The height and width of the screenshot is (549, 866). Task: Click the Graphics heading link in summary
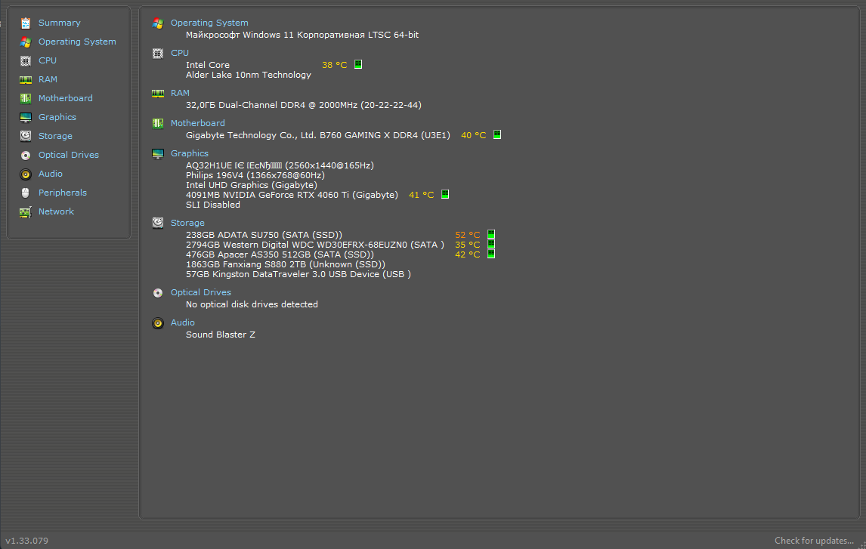pyautogui.click(x=190, y=153)
